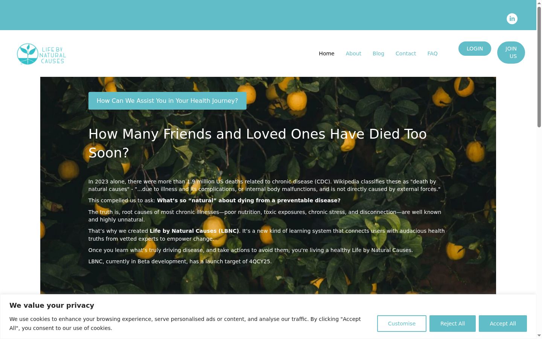Click the "We use cookies to enhance" notice text
Image resolution: width=542 pixels, height=339 pixels.
[x=185, y=324]
